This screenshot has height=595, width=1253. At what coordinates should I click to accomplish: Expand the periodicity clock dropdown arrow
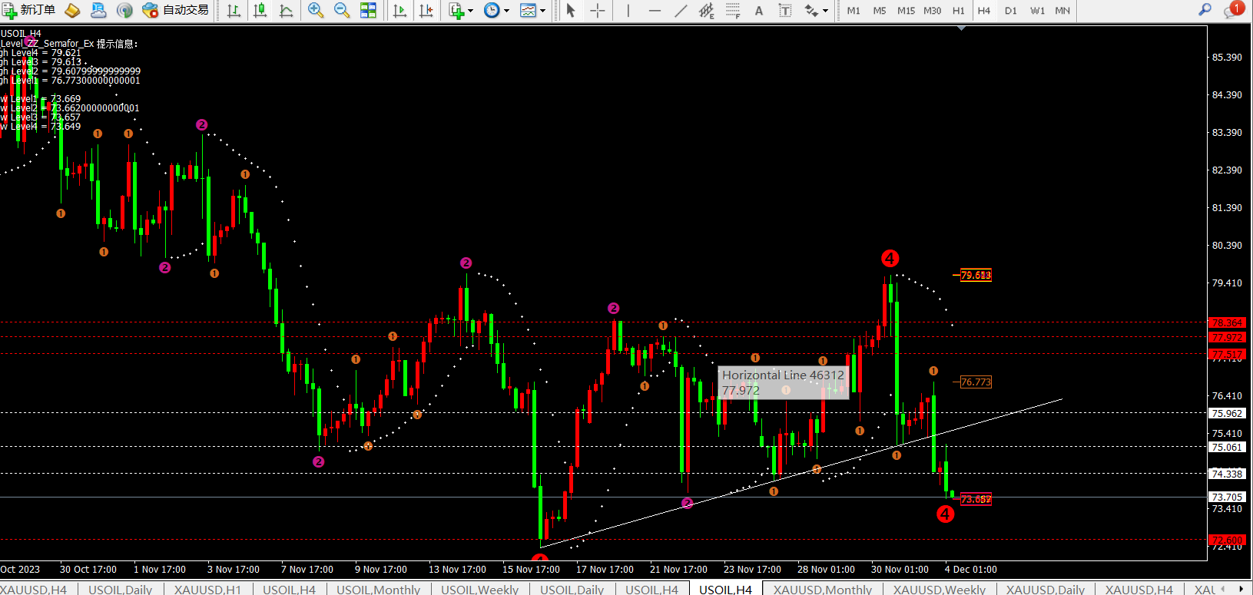tap(506, 11)
